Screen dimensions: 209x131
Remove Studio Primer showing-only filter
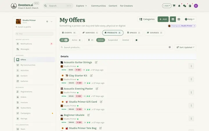194,26
